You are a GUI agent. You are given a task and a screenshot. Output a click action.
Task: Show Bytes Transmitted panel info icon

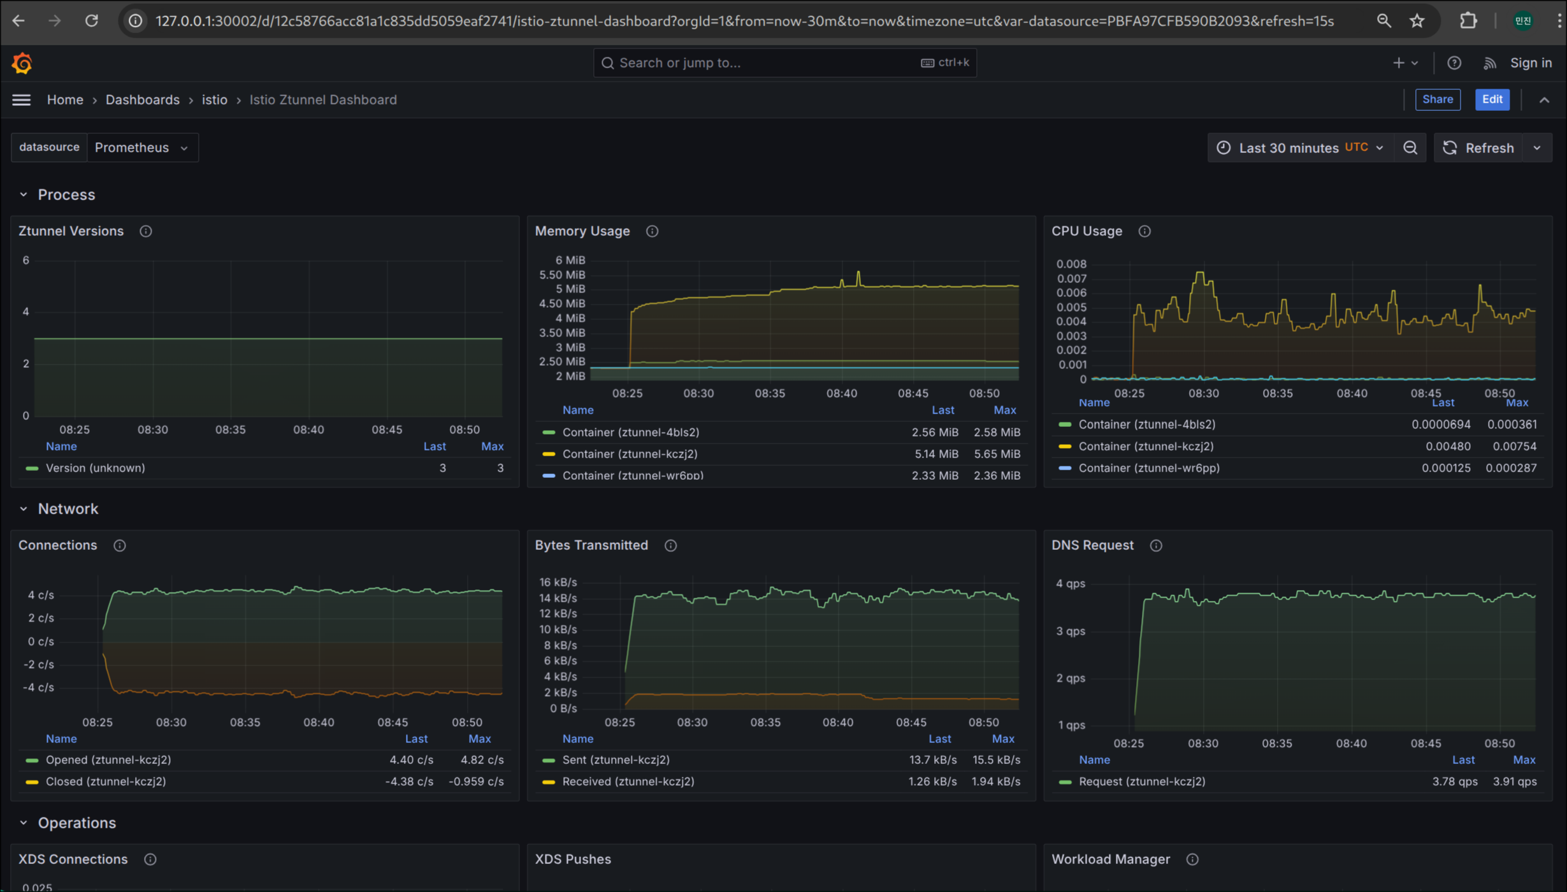[670, 545]
